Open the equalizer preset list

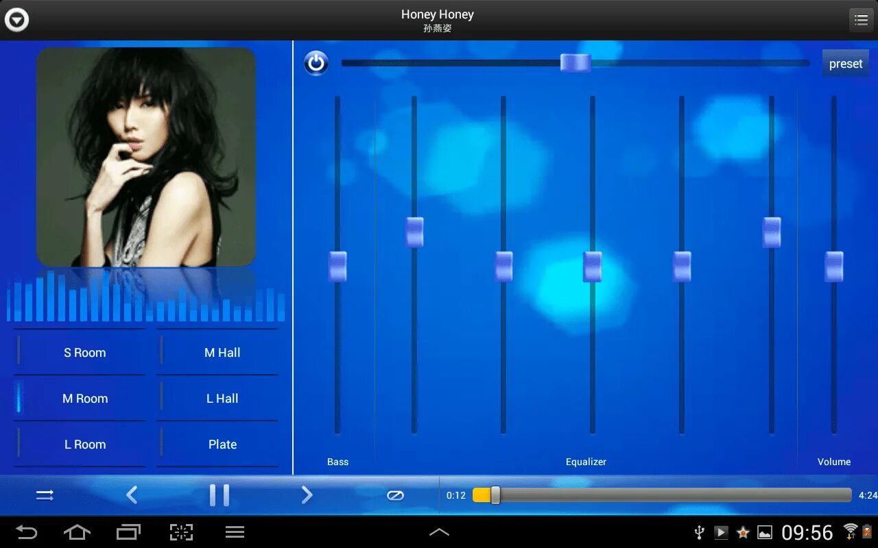(846, 64)
